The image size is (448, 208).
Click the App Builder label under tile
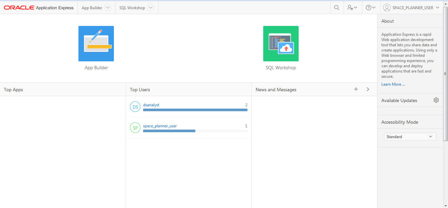[96, 68]
